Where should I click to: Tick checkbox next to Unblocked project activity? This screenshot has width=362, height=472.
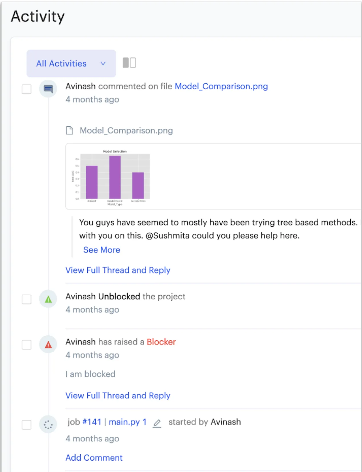[27, 299]
